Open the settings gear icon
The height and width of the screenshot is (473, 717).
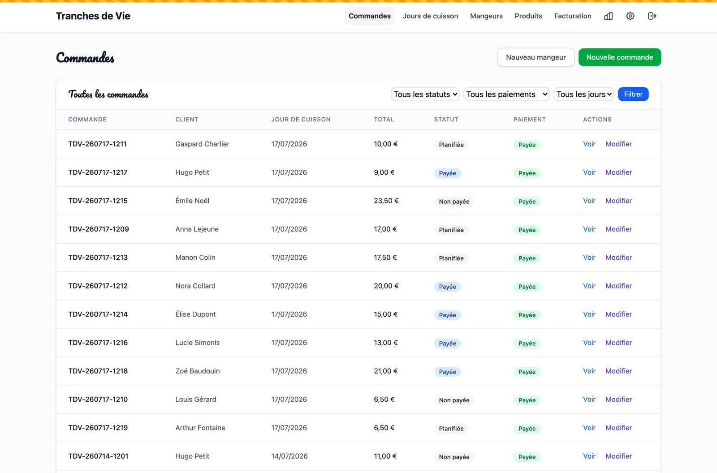[630, 16]
